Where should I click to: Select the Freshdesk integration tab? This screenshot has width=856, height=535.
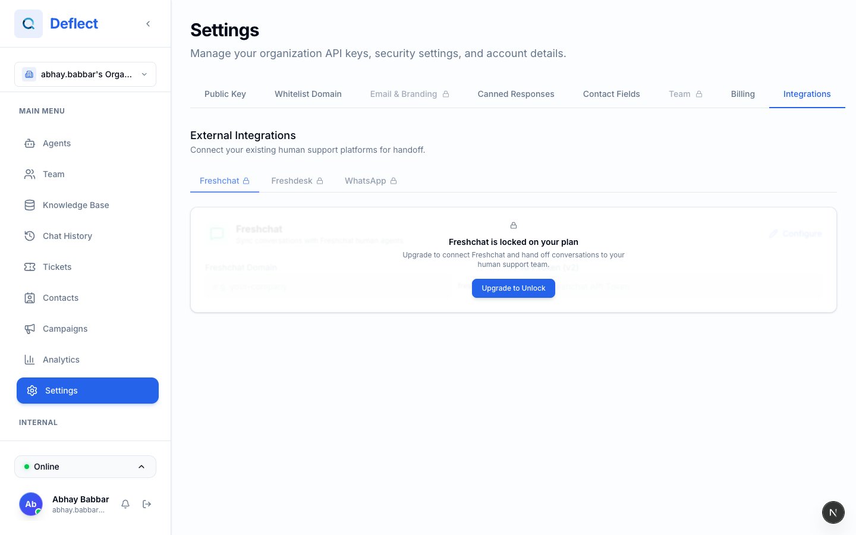[x=297, y=181]
